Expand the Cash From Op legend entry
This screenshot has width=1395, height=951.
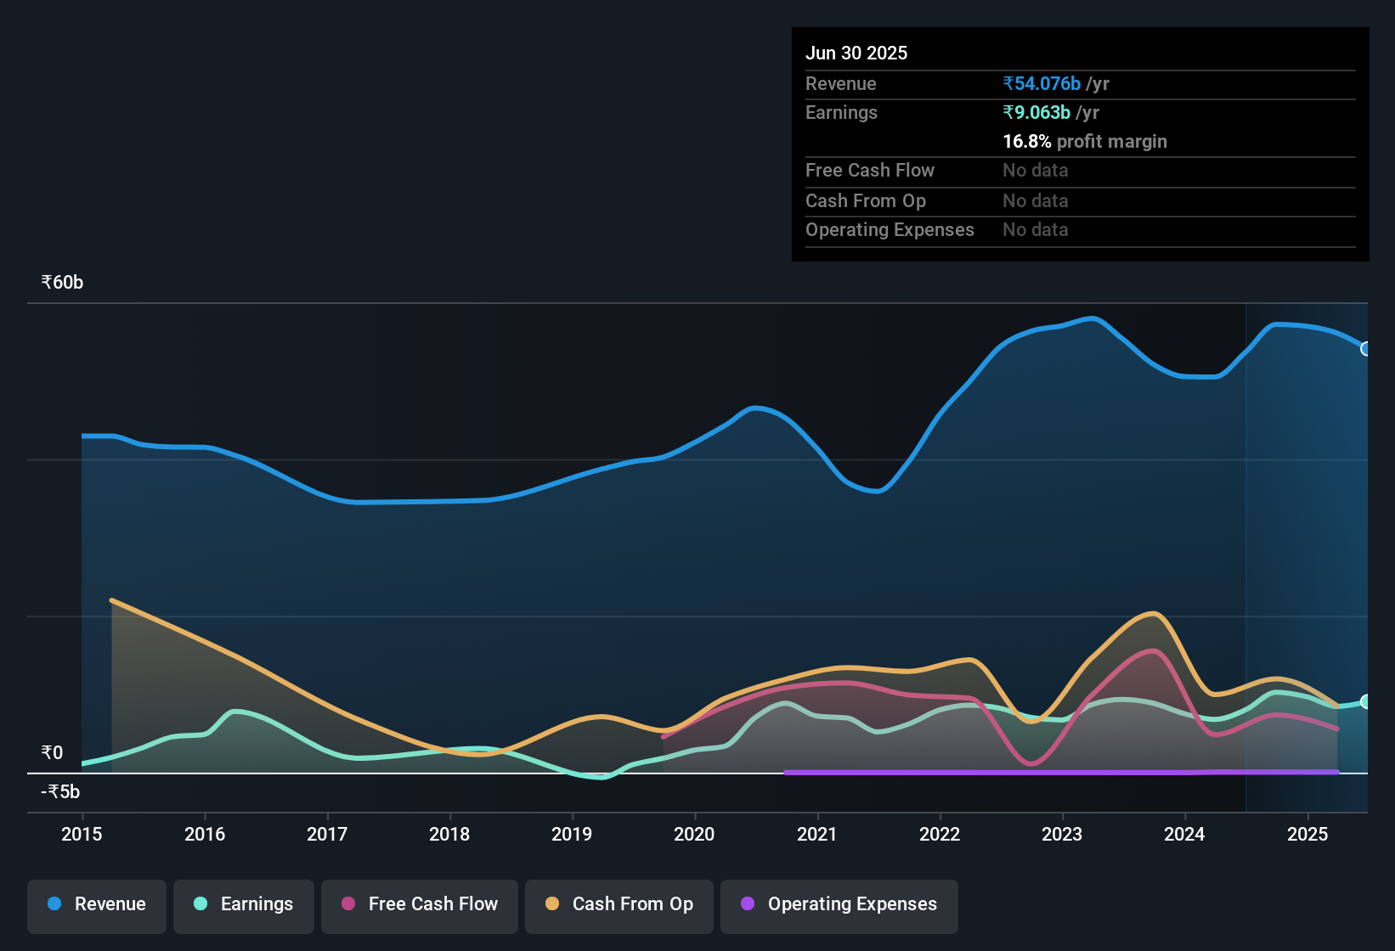[x=618, y=904]
